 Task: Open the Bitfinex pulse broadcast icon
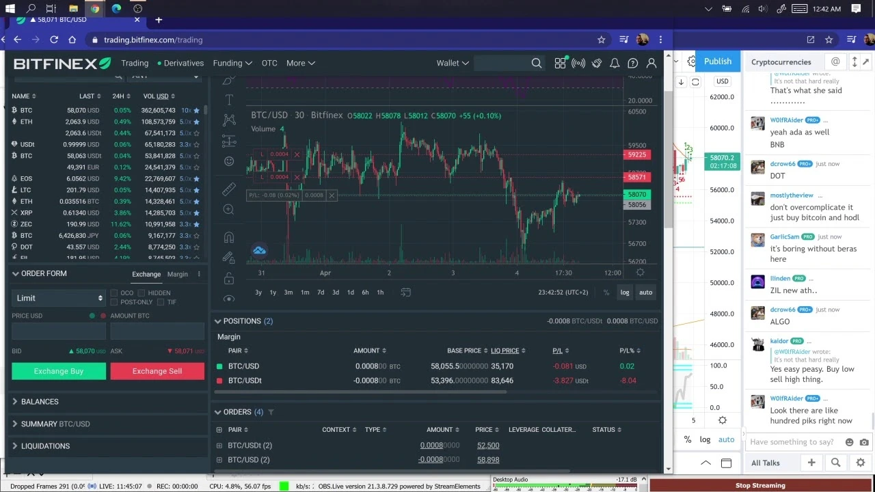(x=578, y=63)
